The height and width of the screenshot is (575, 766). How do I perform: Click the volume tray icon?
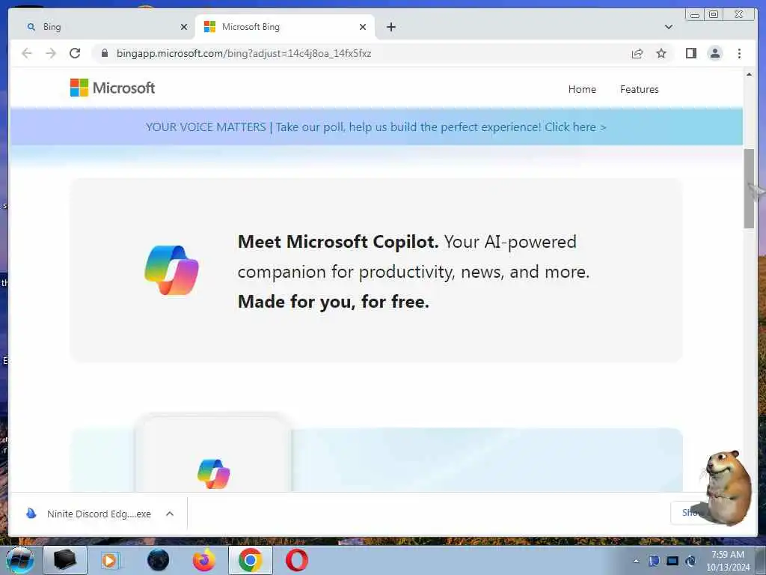pyautogui.click(x=690, y=561)
